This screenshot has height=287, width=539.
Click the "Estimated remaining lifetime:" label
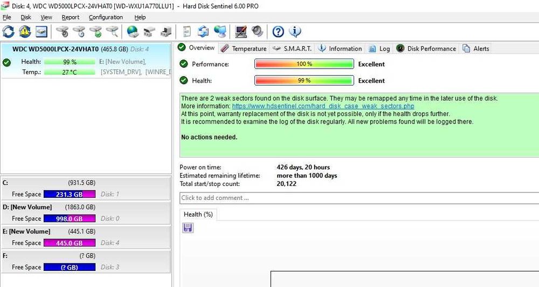tap(220, 176)
